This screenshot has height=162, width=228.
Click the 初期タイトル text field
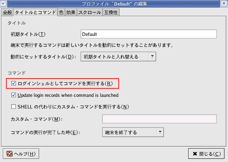[x=149, y=34]
